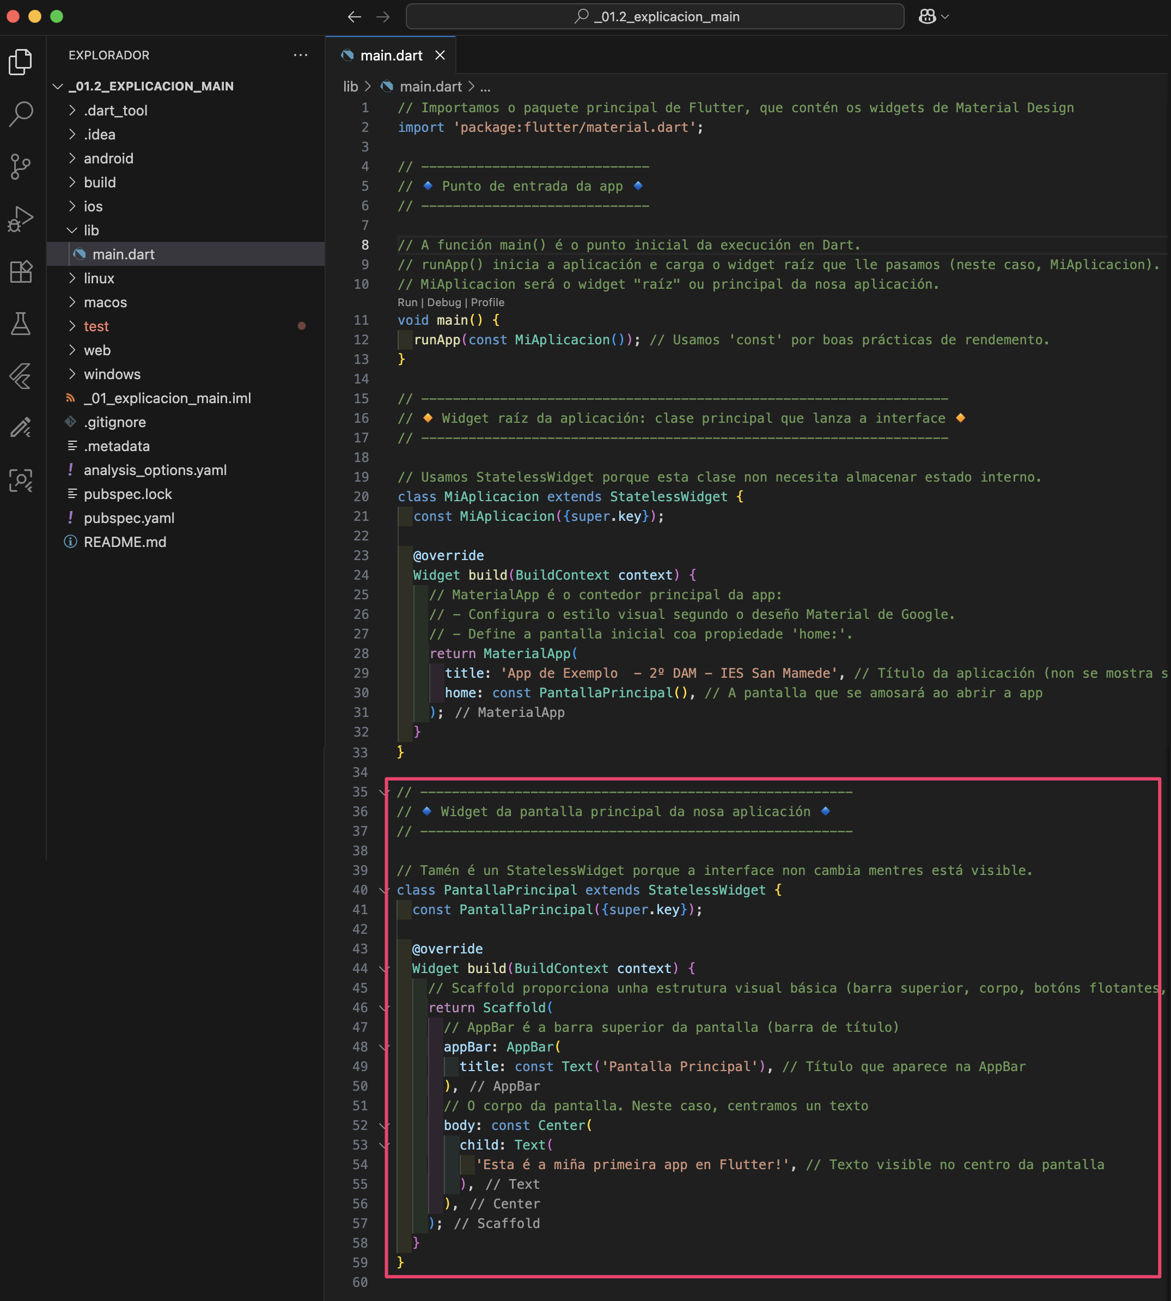The image size is (1171, 1301).
Task: Open the Testing flask icon
Action: pyautogui.click(x=21, y=324)
